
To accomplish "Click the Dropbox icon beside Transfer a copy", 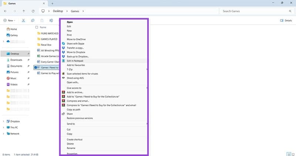I will [63, 48].
